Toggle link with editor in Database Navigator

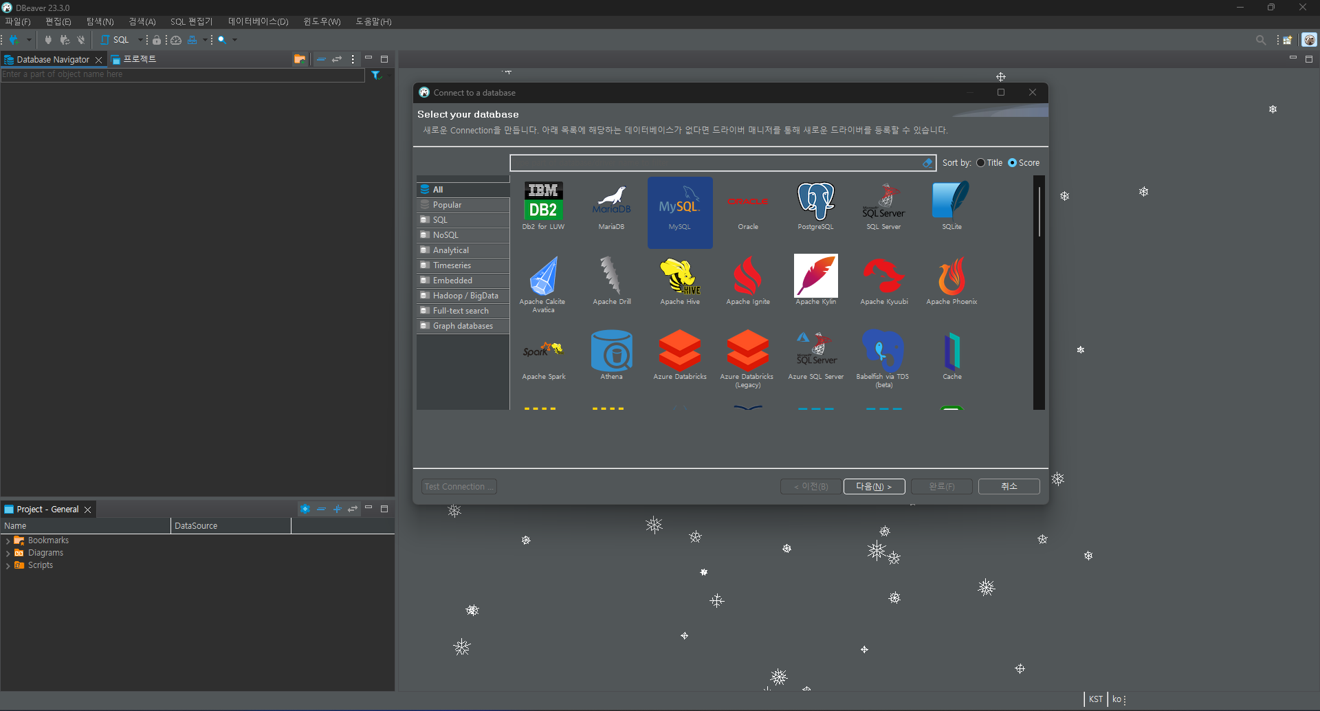click(x=337, y=59)
